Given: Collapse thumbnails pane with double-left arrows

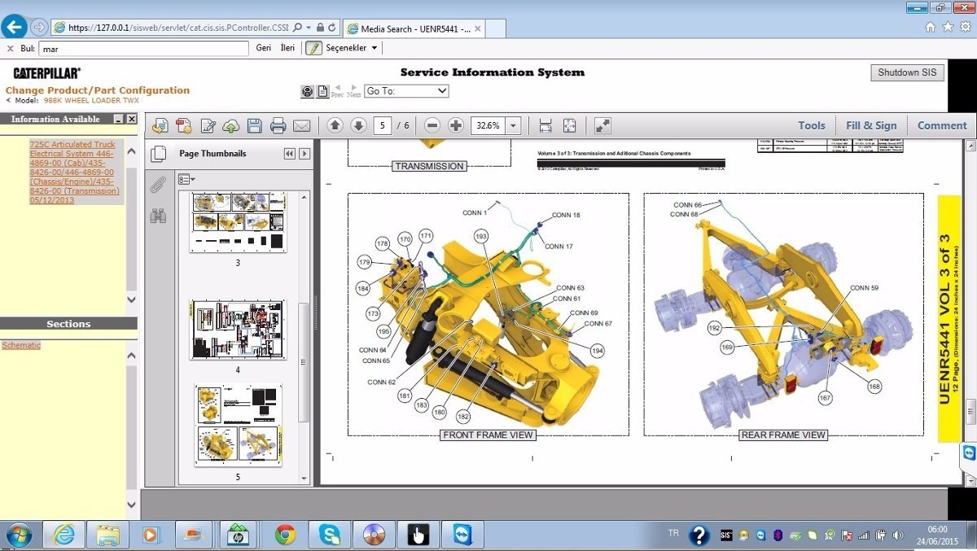Looking at the screenshot, I should (289, 154).
